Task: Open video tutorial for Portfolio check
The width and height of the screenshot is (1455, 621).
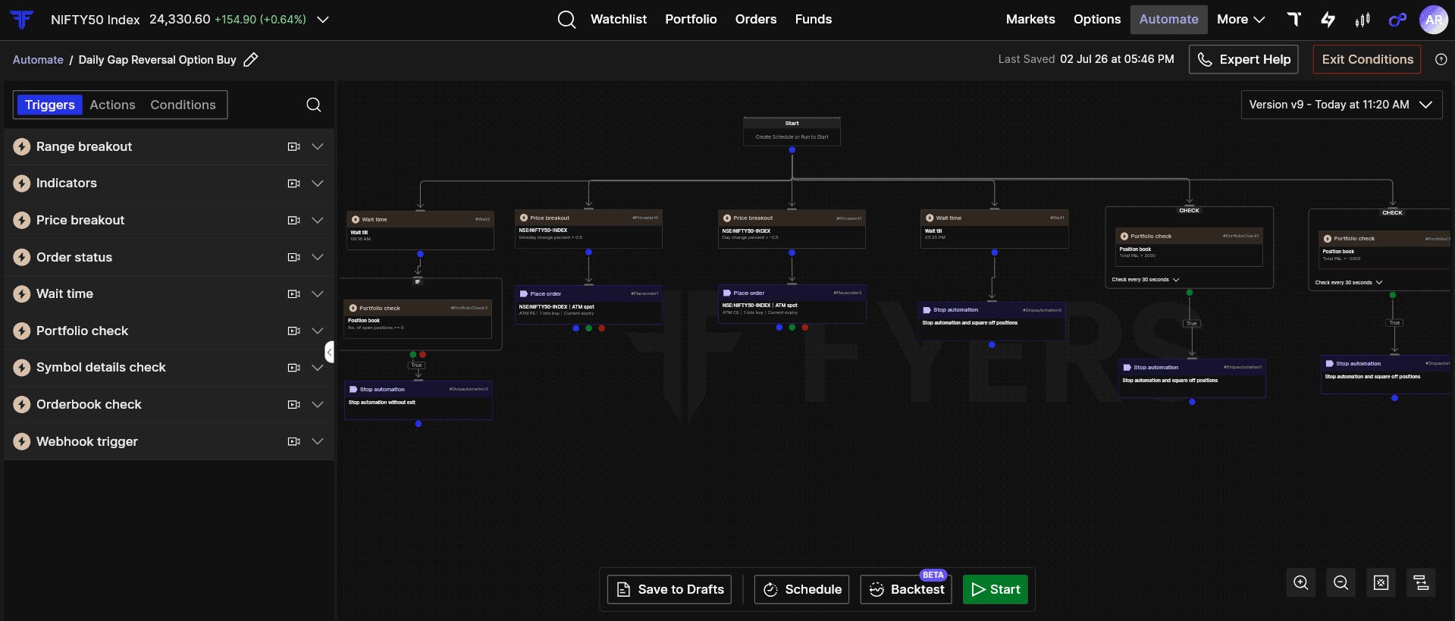Action: point(294,331)
